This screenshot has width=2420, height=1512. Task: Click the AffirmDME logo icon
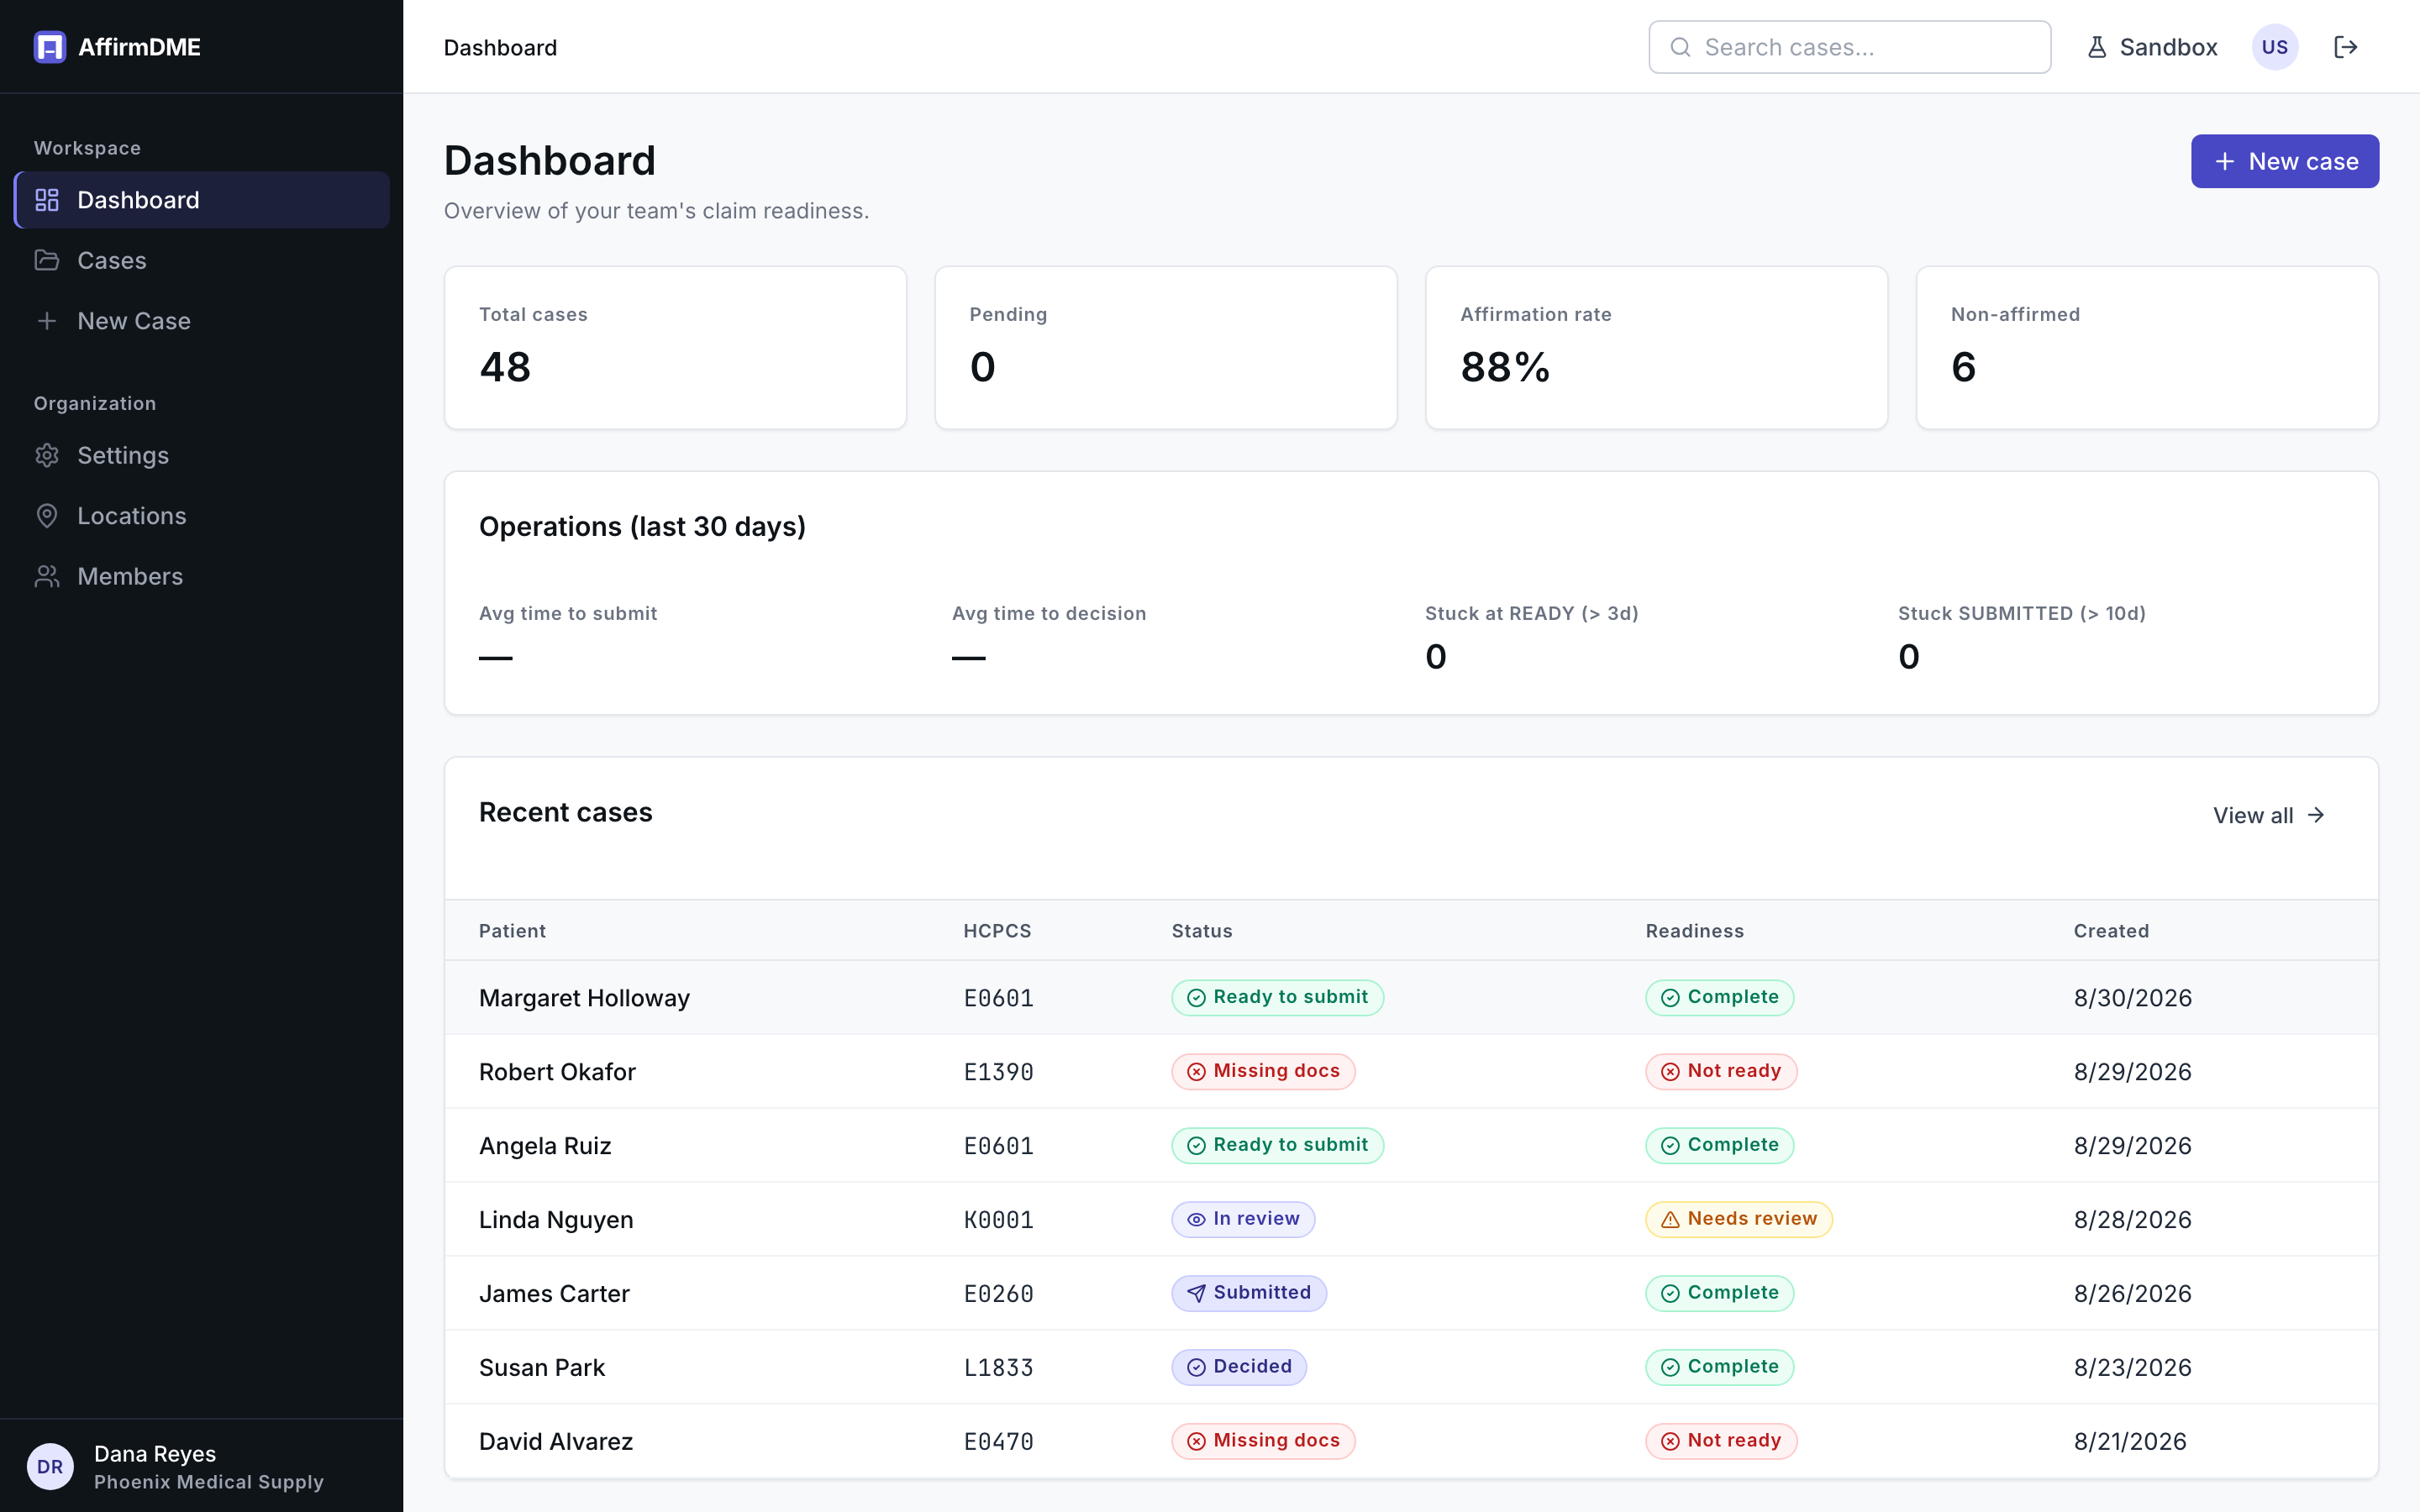[49, 47]
